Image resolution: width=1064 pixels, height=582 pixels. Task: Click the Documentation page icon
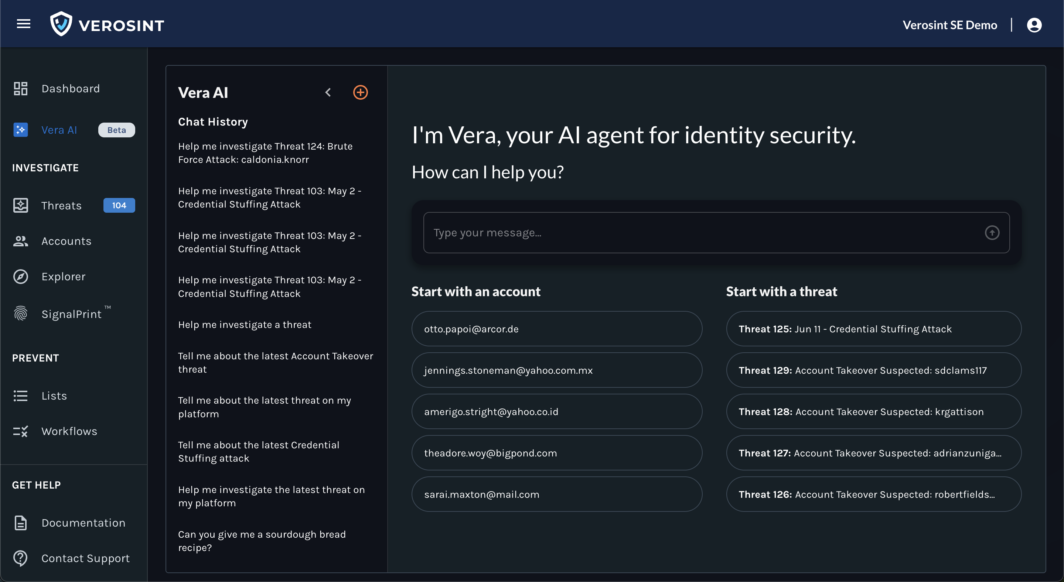coord(20,523)
